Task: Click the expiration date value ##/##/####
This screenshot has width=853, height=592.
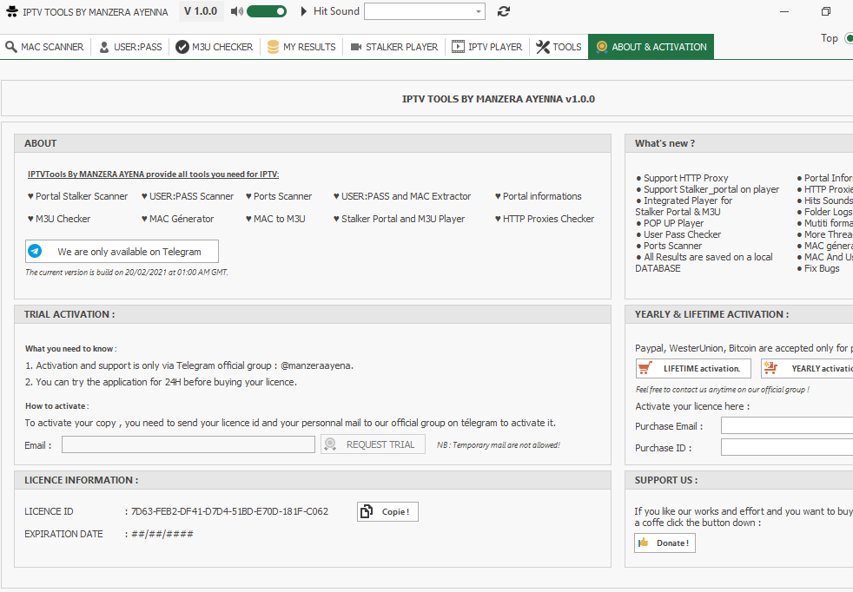Action: [x=162, y=534]
